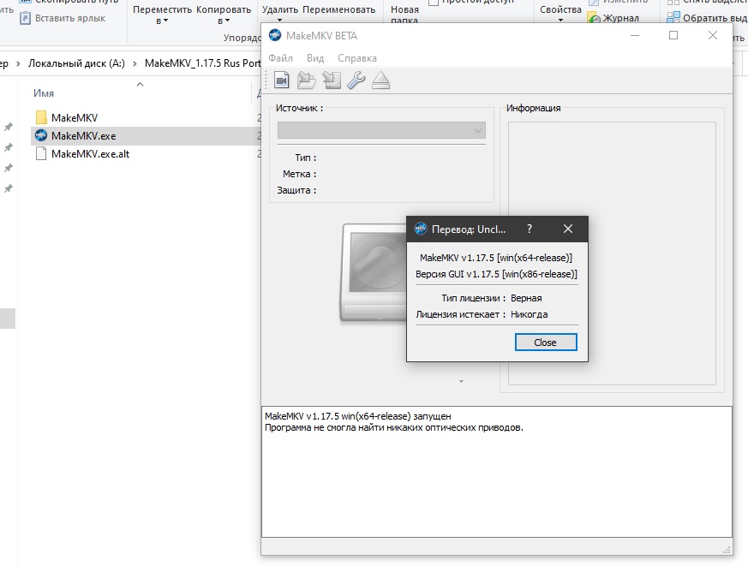Open a video file using the folder icon

tap(305, 80)
